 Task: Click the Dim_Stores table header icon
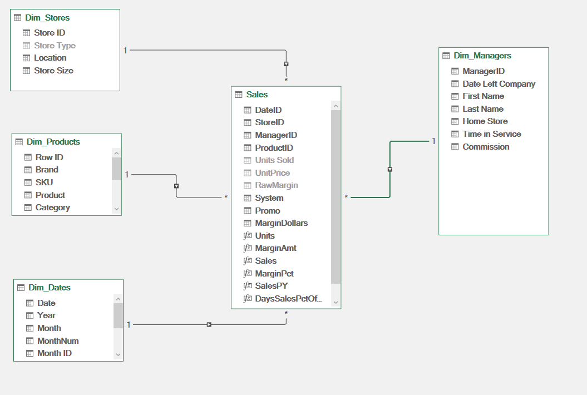[x=18, y=18]
